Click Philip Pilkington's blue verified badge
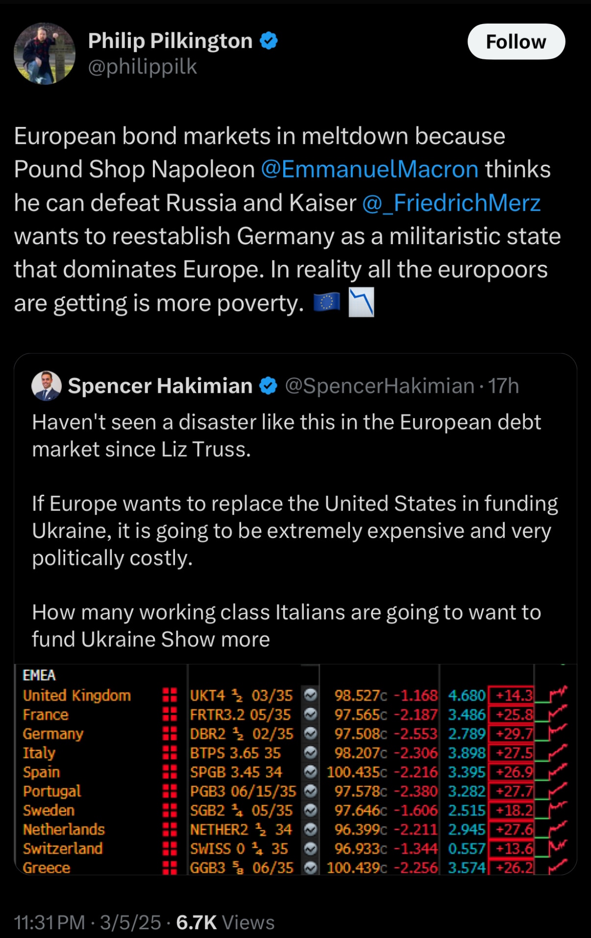 [267, 41]
